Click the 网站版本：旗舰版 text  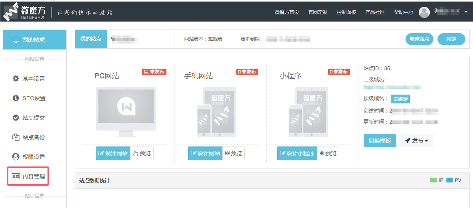click(x=203, y=39)
